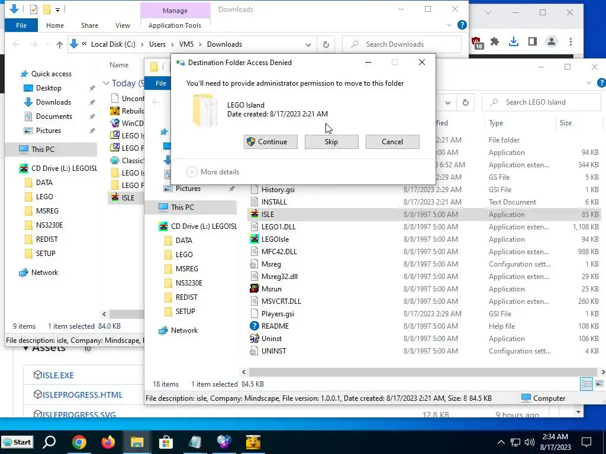606x454 pixels.
Task: Open ISLEPROGRESS.HTML asset link
Action: 82,395
